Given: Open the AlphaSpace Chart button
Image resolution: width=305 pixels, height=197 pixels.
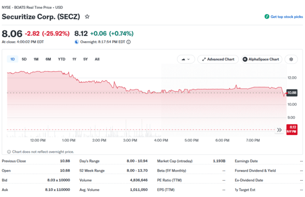Looking at the screenshot, I should pos(262,59).
